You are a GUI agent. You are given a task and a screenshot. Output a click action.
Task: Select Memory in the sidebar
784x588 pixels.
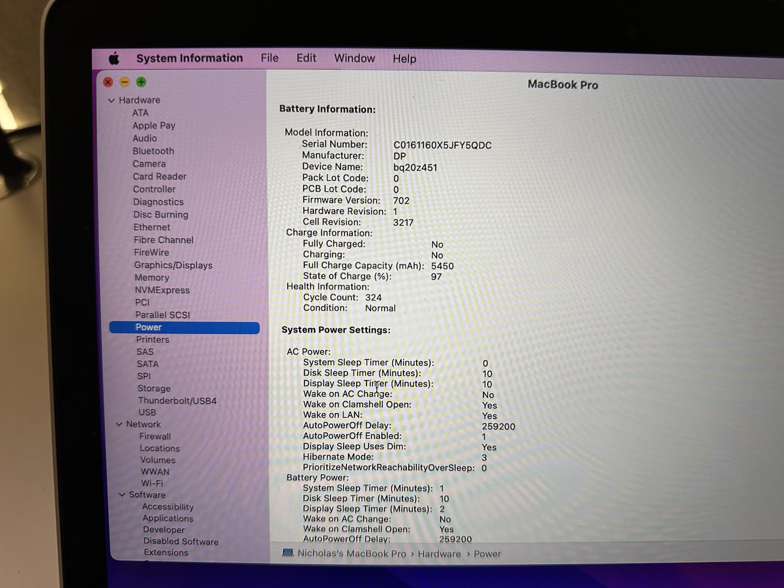pos(152,278)
